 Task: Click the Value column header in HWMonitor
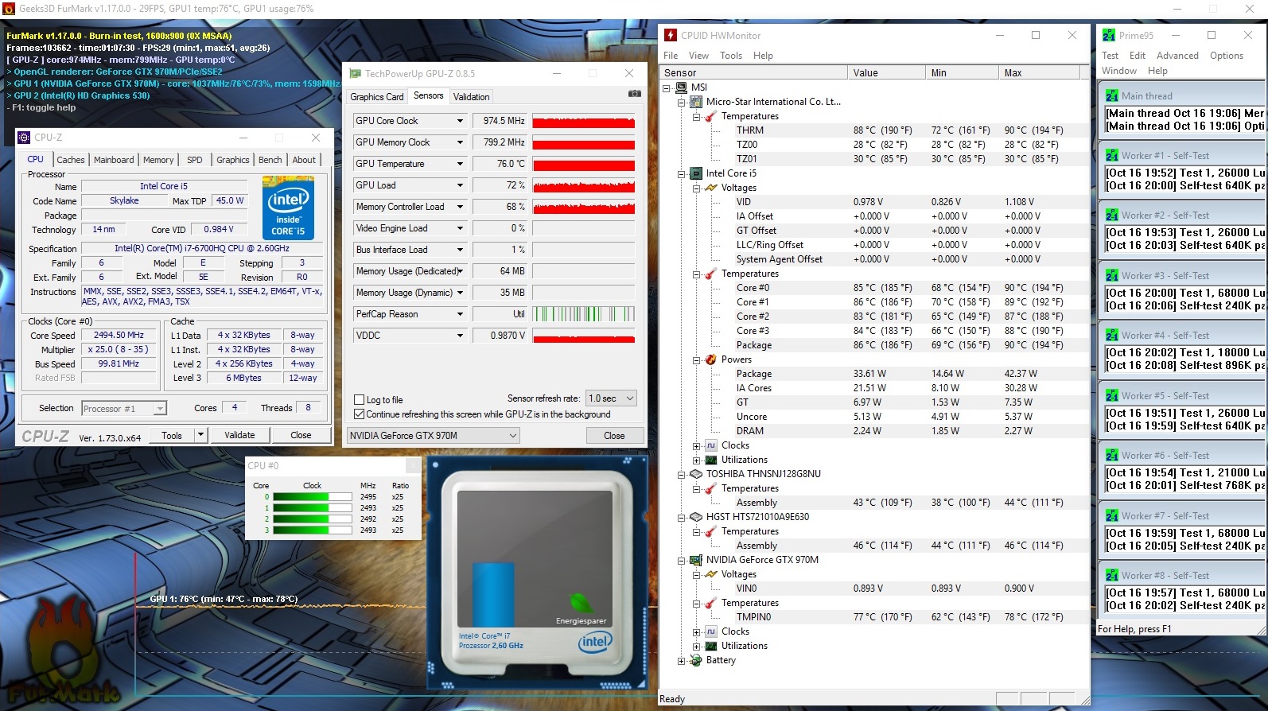(886, 72)
